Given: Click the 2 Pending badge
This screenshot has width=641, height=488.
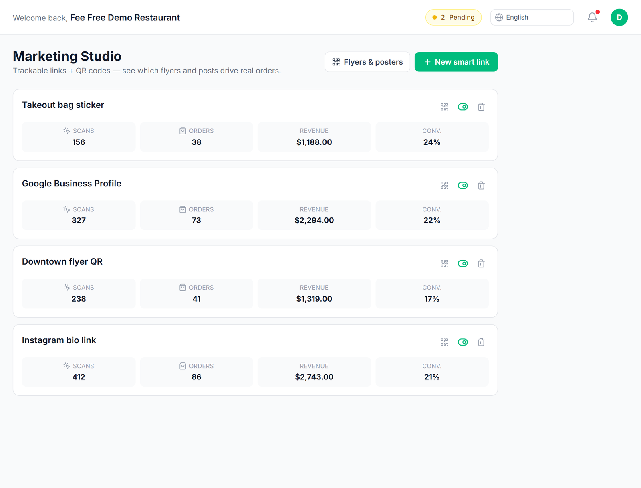Looking at the screenshot, I should click(x=454, y=17).
